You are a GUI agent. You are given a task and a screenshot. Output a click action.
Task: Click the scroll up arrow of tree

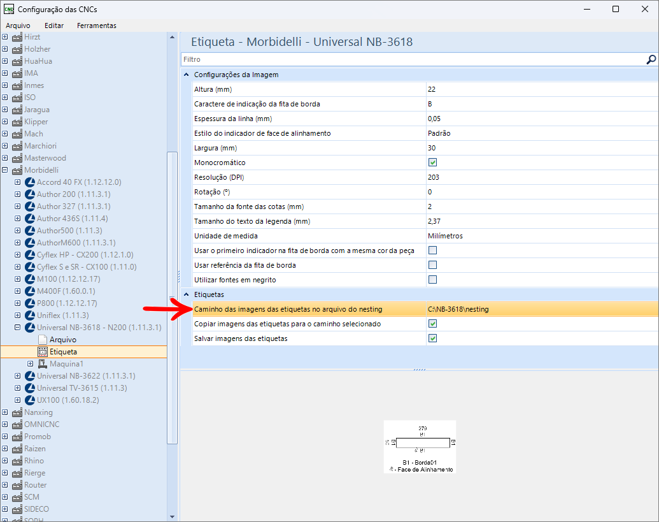(173, 38)
